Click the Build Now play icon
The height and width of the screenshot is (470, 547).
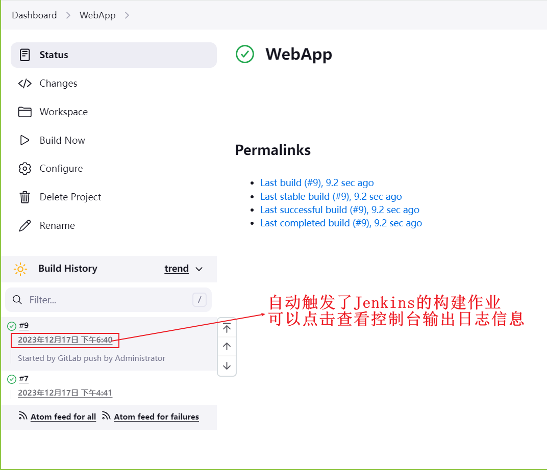coord(24,140)
